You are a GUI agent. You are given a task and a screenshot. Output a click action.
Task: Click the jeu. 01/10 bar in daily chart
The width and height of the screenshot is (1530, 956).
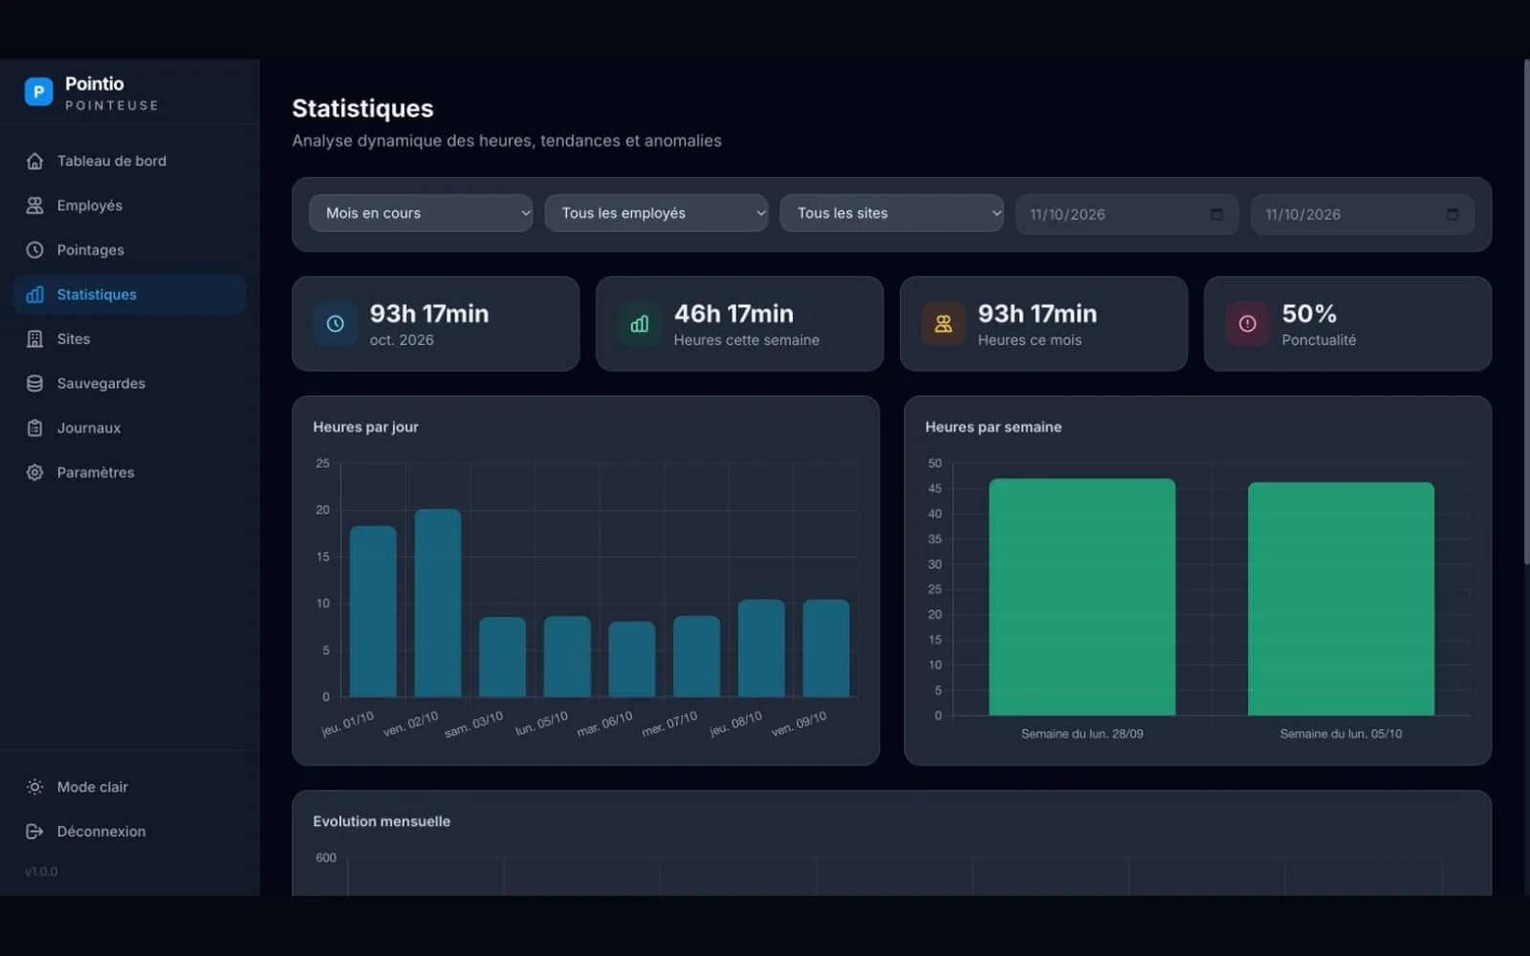[x=373, y=612]
